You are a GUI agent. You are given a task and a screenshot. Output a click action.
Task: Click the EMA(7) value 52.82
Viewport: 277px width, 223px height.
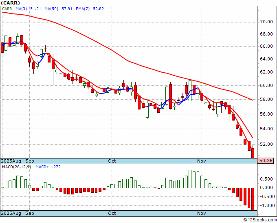tap(99, 9)
